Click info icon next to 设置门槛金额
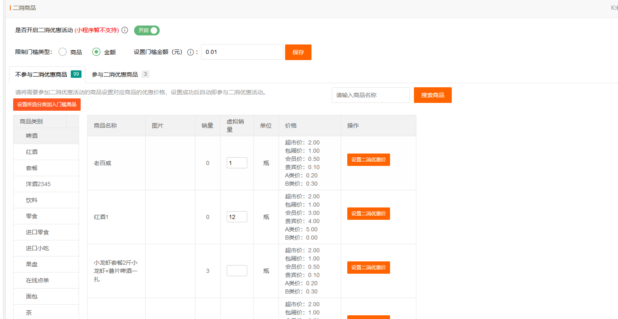 coord(191,52)
